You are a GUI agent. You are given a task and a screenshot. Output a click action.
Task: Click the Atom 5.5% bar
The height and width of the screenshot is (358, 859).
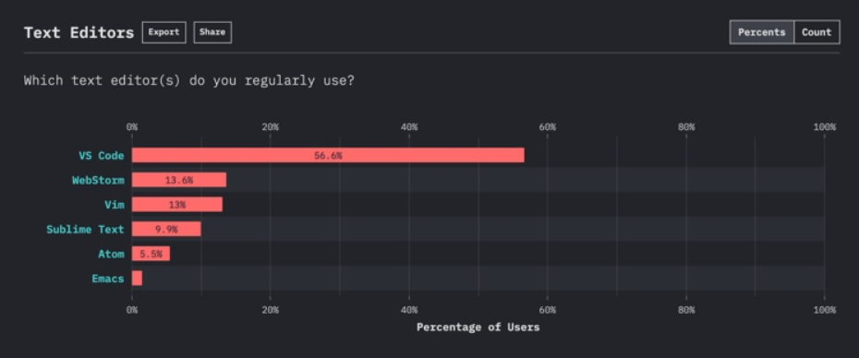(151, 254)
